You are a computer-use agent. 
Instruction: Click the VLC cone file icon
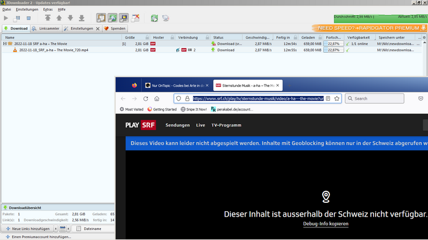(15, 50)
